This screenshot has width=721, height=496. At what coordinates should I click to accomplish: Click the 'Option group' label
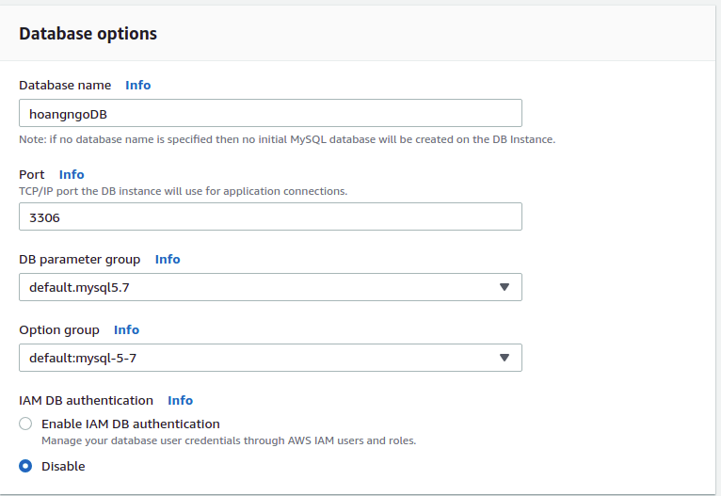pyautogui.click(x=59, y=329)
